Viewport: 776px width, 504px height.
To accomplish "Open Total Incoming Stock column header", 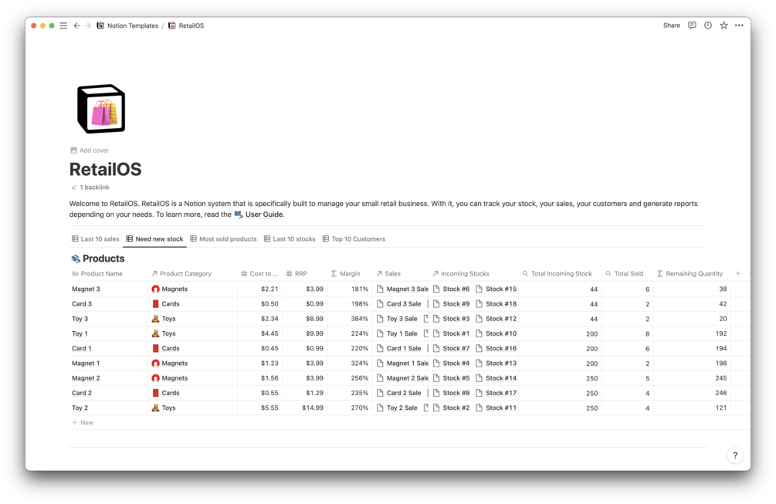I will (x=557, y=273).
